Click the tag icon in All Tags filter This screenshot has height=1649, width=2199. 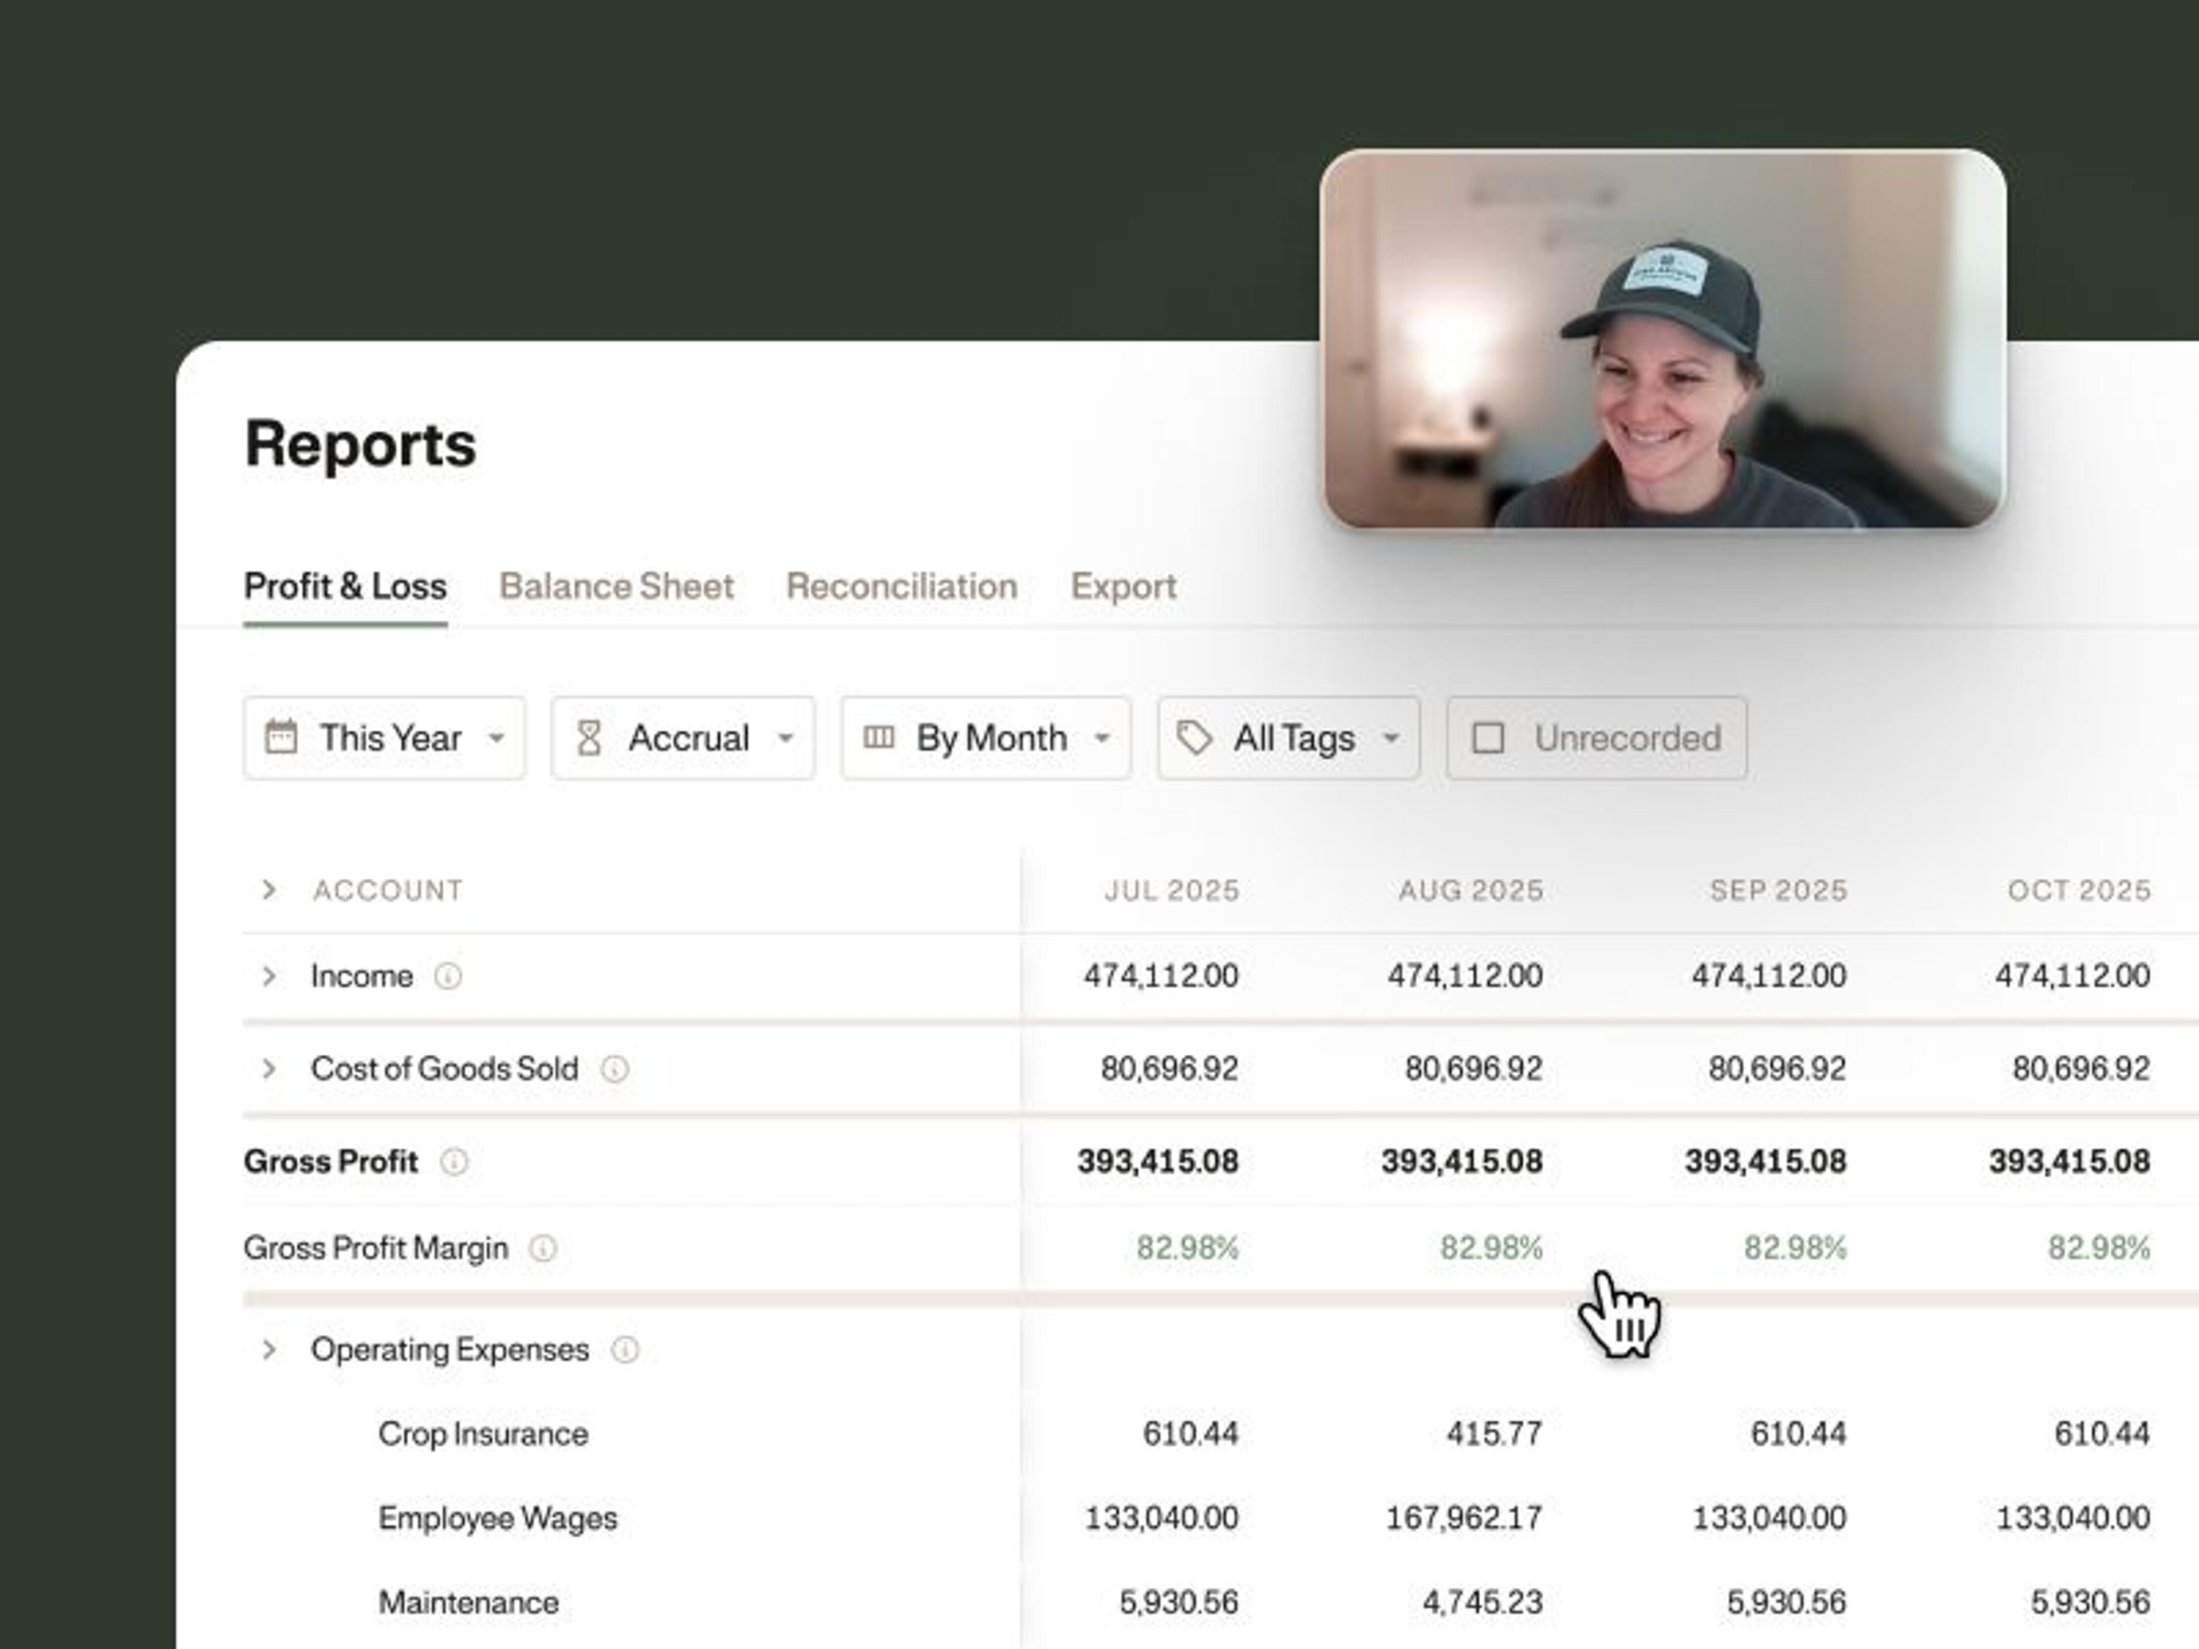pyautogui.click(x=1193, y=737)
